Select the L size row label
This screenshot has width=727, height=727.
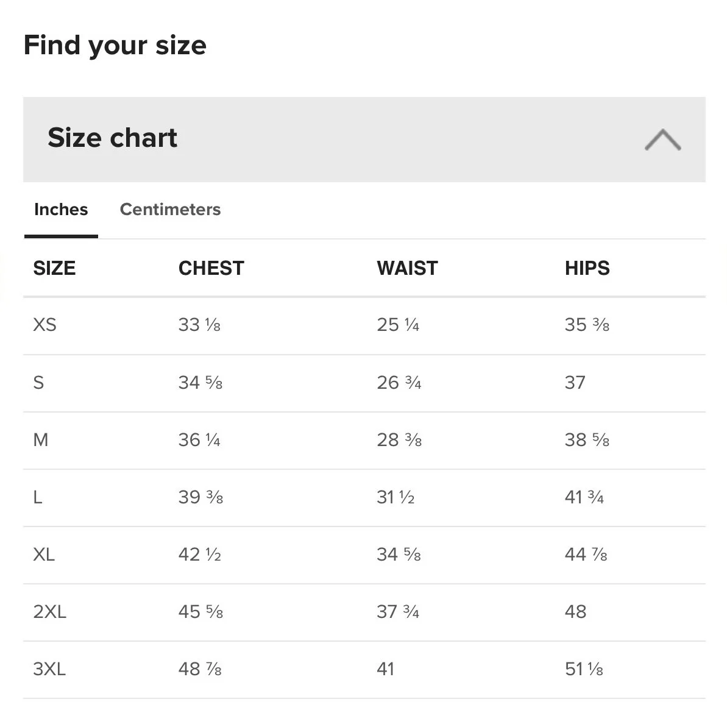click(38, 497)
